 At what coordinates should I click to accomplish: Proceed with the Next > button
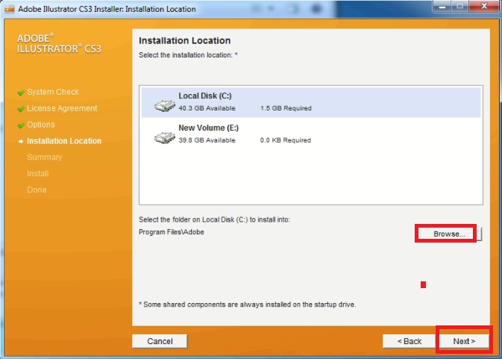(x=464, y=341)
